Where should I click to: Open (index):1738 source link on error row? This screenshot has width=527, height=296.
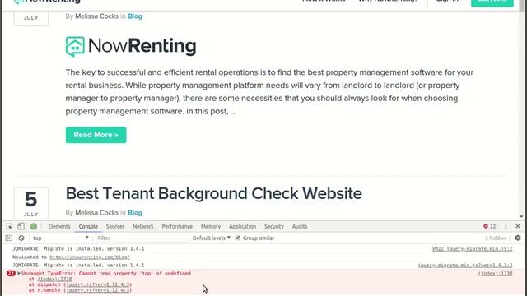[496, 274]
